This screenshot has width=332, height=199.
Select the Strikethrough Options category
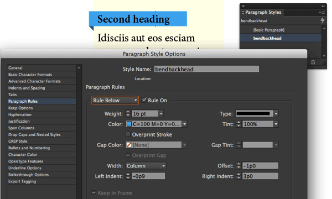coord(41,175)
